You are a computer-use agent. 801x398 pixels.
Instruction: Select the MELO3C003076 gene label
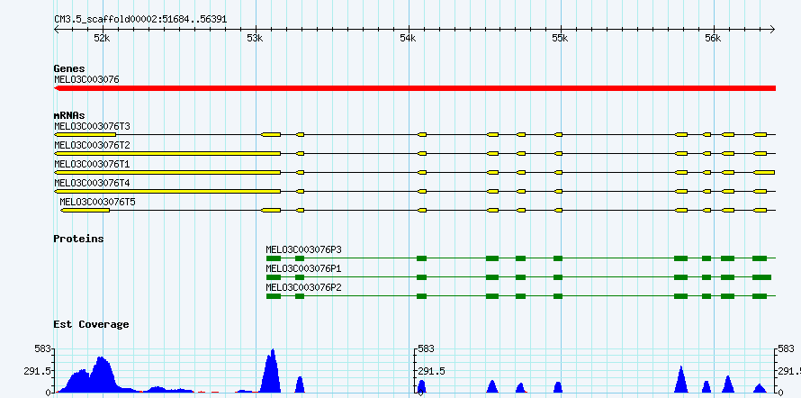click(x=86, y=79)
